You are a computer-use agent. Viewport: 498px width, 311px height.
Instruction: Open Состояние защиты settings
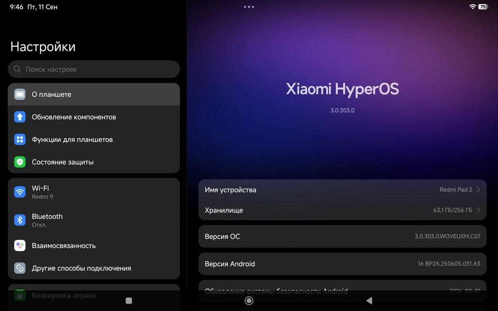click(x=94, y=162)
